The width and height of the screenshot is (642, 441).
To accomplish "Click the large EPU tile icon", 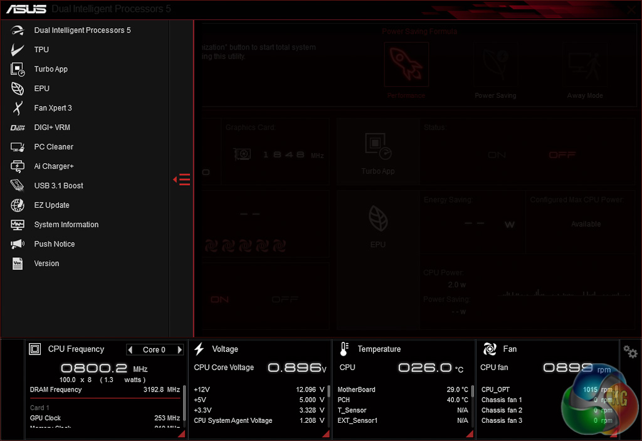I will tap(378, 218).
